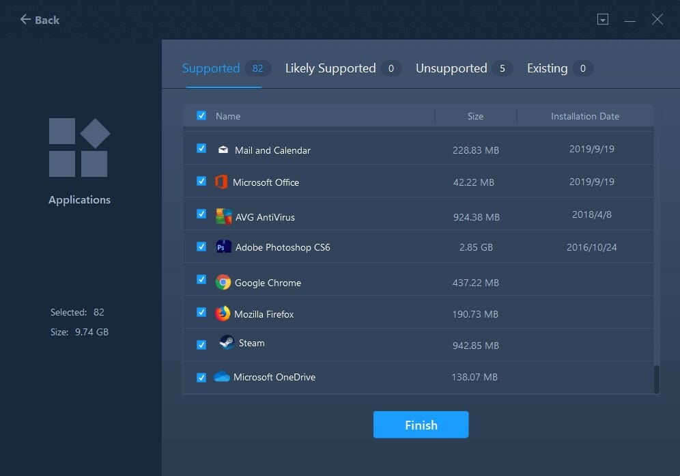
Task: Select the AVG AntiVirus name text
Action: point(265,217)
